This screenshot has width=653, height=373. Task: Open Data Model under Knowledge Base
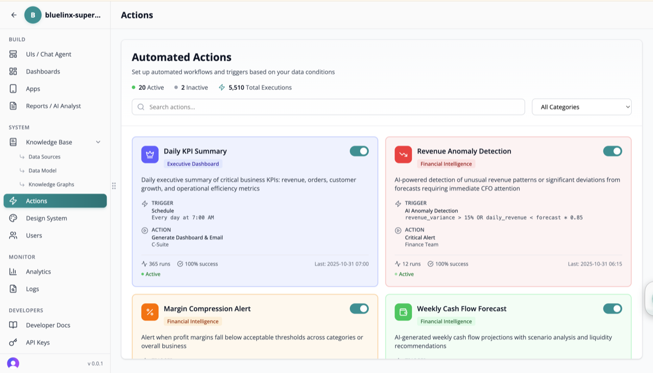[42, 170]
